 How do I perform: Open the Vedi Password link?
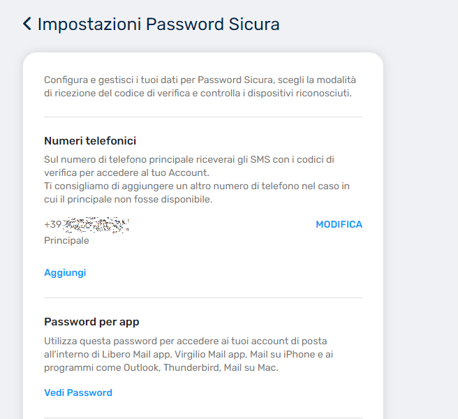78,392
